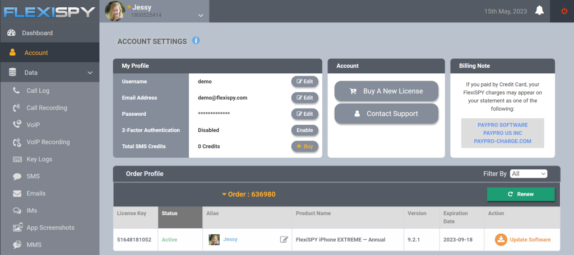Viewport: 574px width, 255px height.
Task: Click the 0 Credits value
Action: point(209,147)
